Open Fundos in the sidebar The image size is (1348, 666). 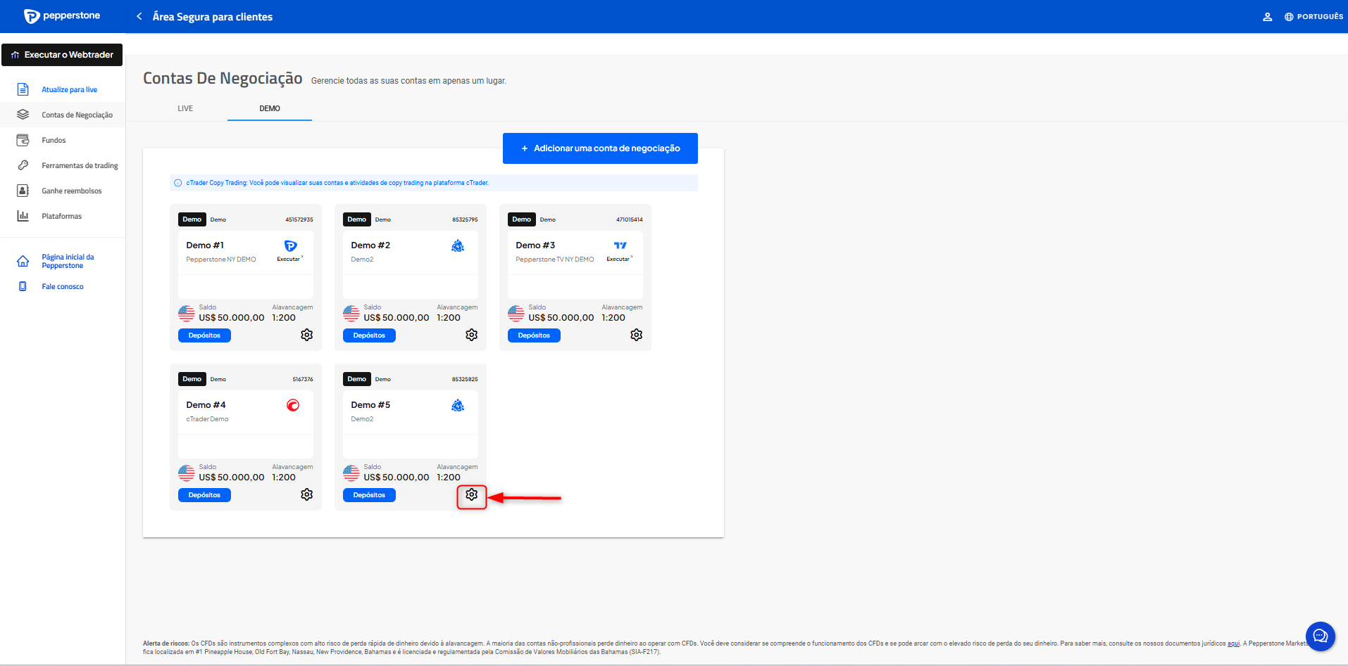54,141
